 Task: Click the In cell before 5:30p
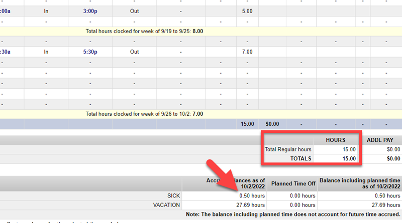tap(46, 52)
